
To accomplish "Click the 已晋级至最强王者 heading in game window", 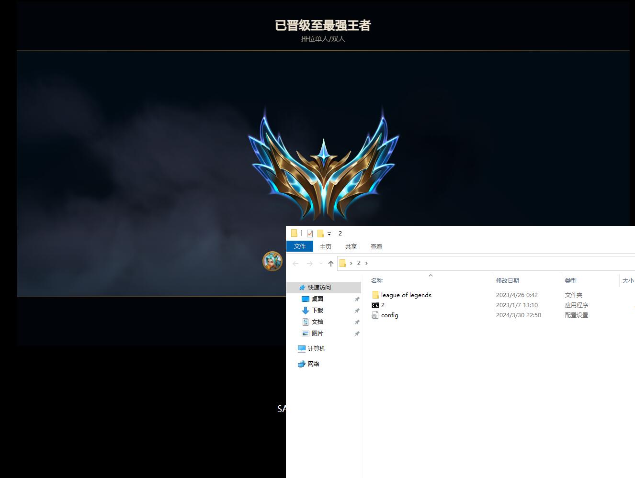I will point(323,25).
